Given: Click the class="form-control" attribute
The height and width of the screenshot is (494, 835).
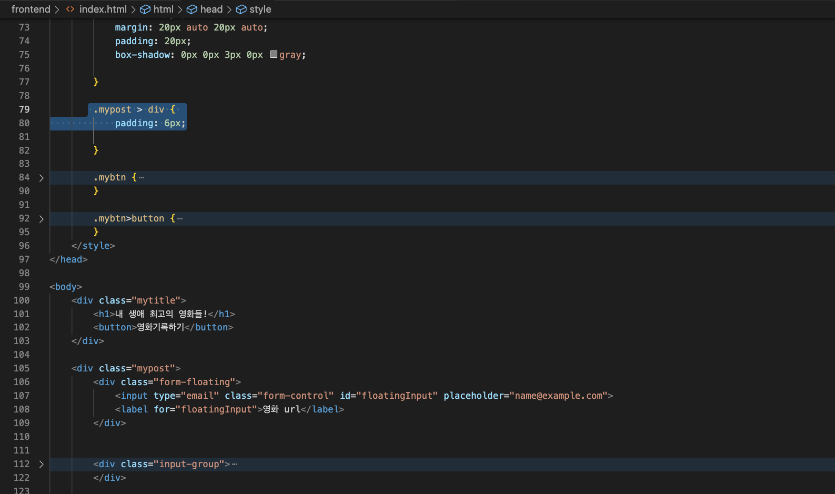Looking at the screenshot, I should (x=279, y=396).
